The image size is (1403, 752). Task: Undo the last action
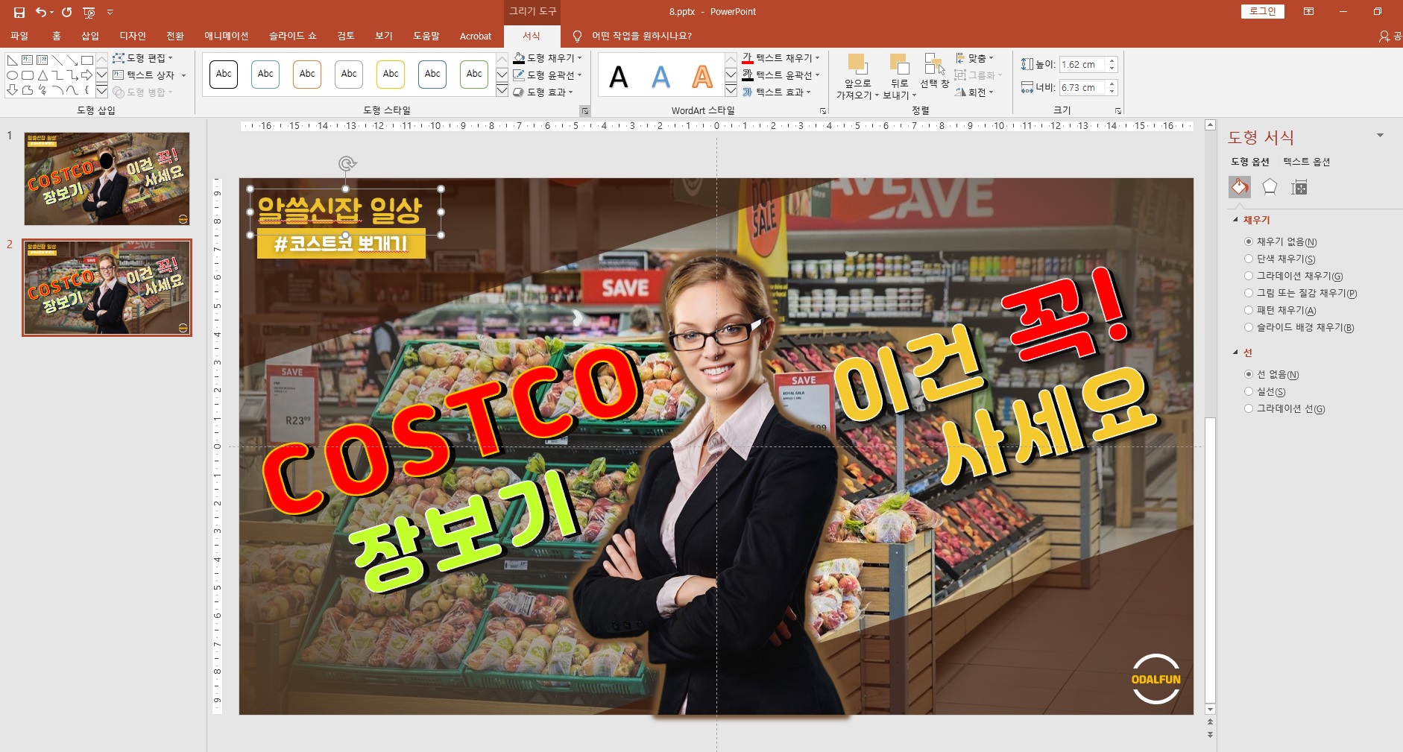point(41,12)
